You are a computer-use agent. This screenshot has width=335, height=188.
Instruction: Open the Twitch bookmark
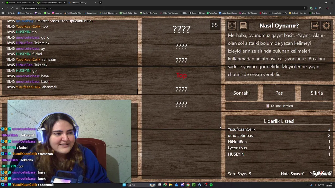38,13
